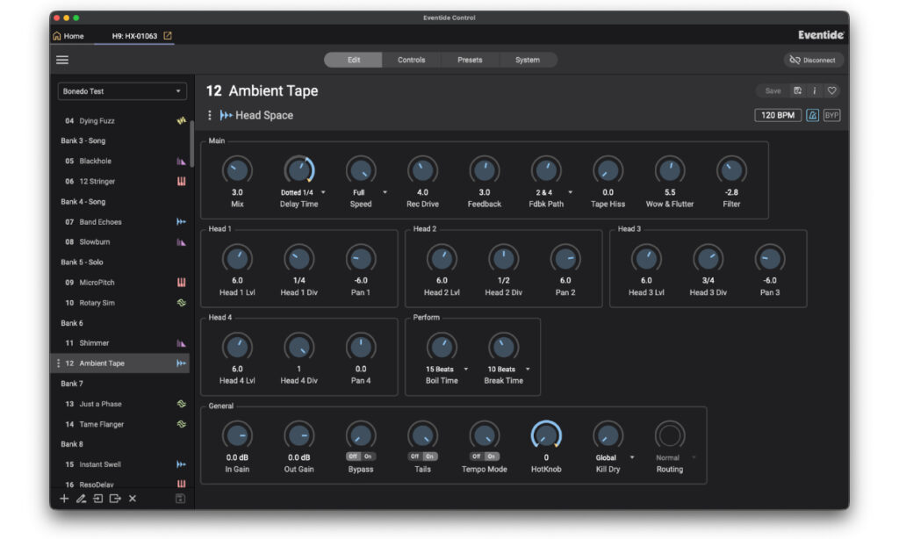The width and height of the screenshot is (899, 539).
Task: Open the hamburger menu in the toolbar
Action: coord(62,60)
